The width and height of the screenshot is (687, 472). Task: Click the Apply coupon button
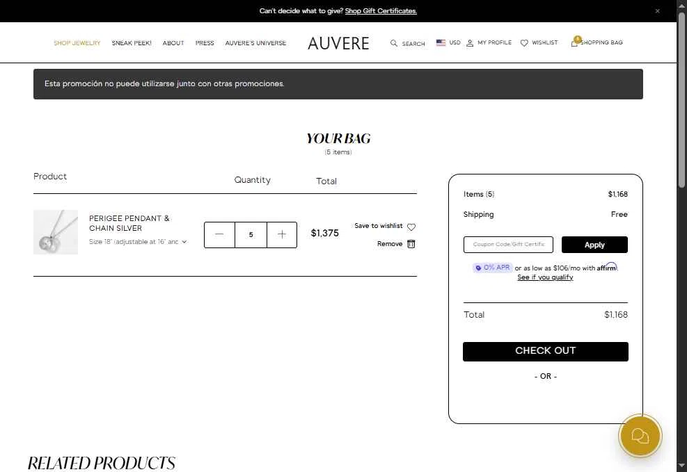click(594, 245)
